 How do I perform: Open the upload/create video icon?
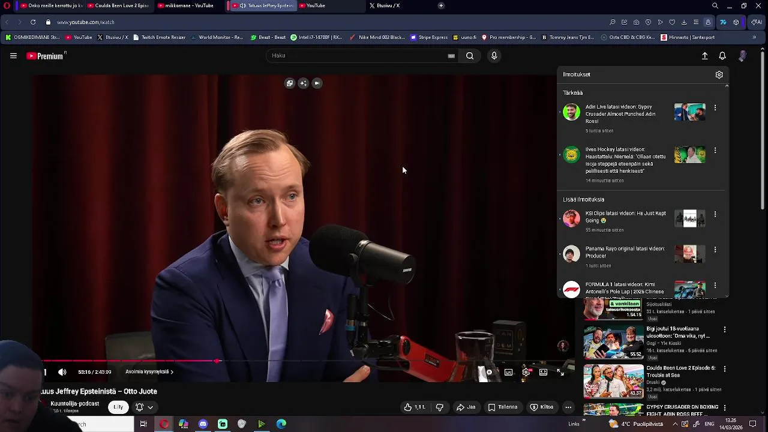[x=705, y=56]
